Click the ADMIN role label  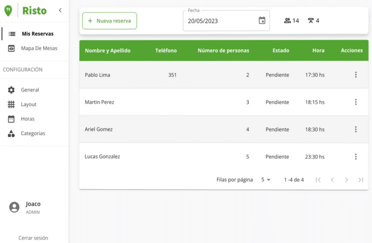coord(33,212)
